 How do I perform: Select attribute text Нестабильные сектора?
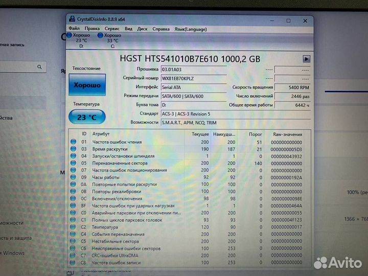tap(115, 241)
